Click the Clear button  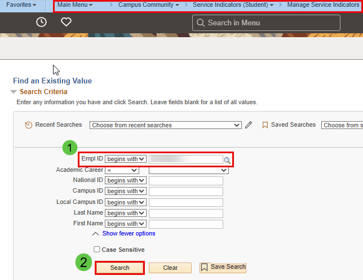point(170,268)
